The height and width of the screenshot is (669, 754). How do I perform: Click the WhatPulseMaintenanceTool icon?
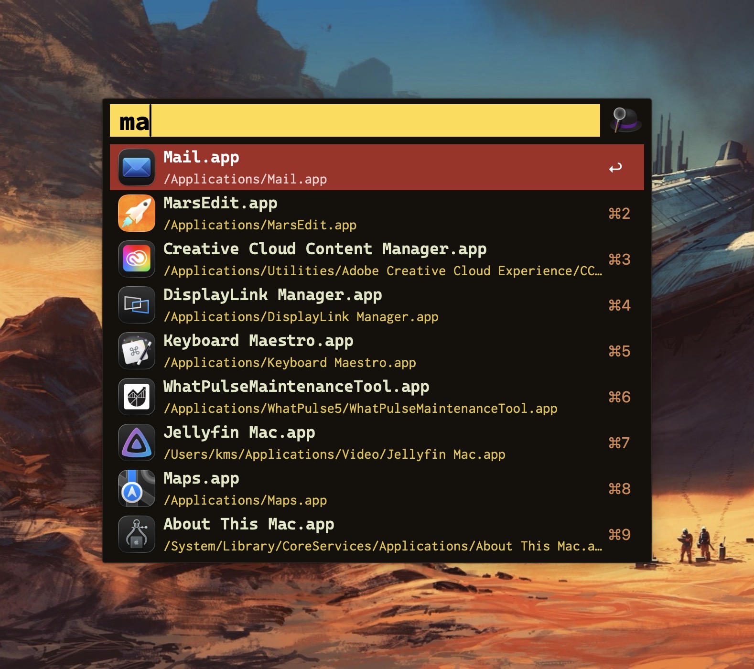tap(137, 397)
